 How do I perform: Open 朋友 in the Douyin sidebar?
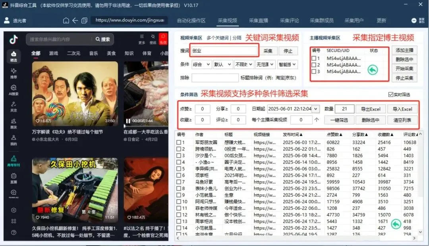[x=14, y=124]
